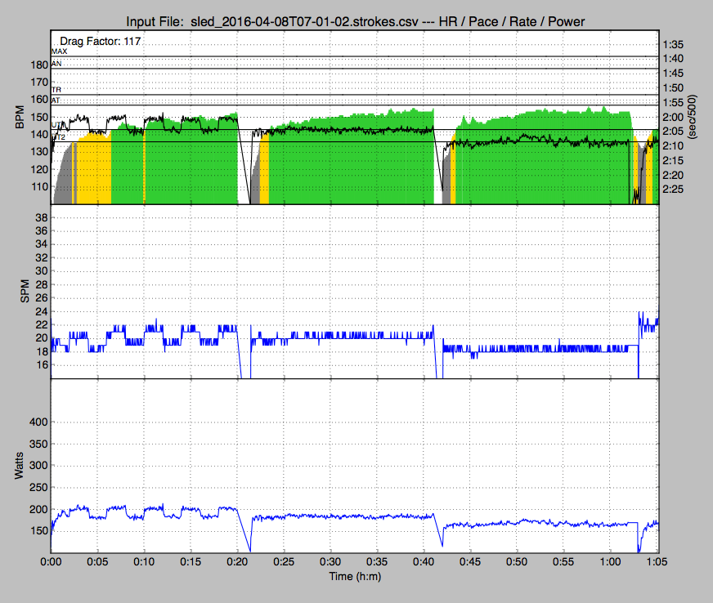Click the 0:30 time tick label
The height and width of the screenshot is (603, 713).
point(331,563)
